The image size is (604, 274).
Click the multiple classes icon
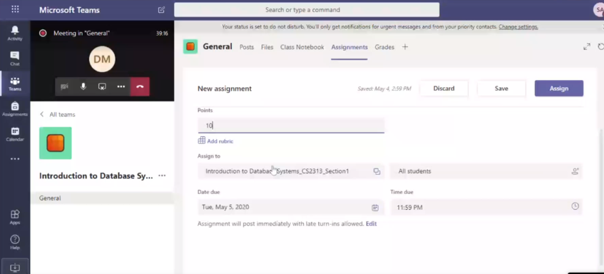coord(377,171)
